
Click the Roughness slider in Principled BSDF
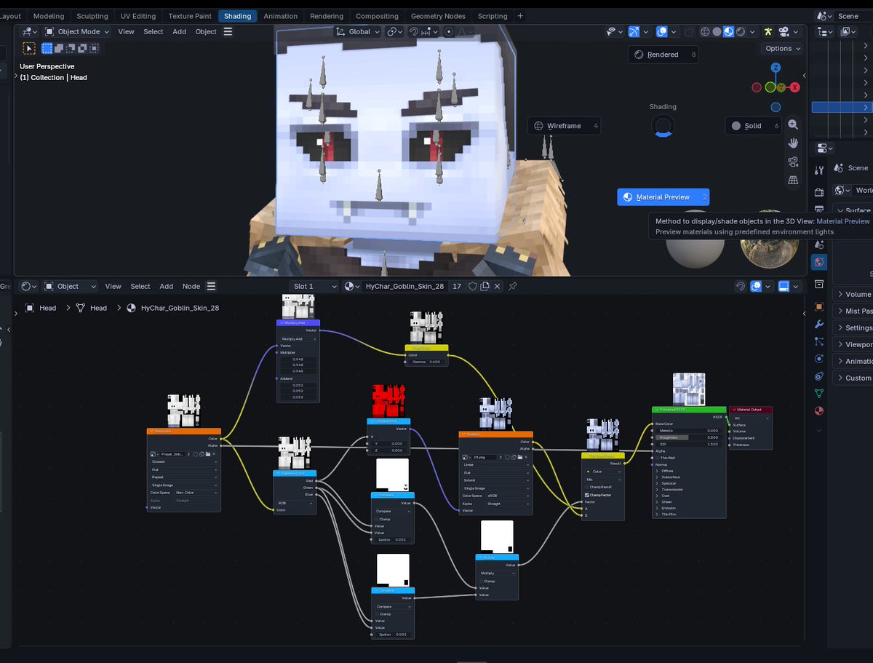point(688,437)
